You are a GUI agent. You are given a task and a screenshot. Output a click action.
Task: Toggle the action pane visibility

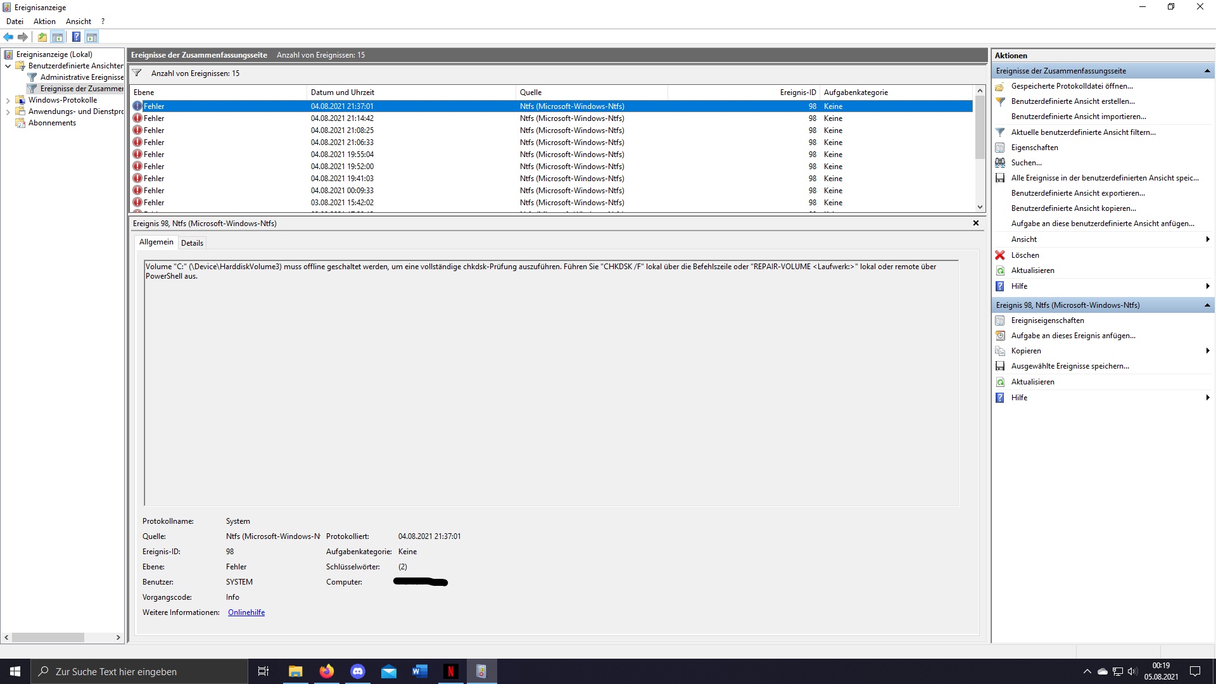point(92,37)
